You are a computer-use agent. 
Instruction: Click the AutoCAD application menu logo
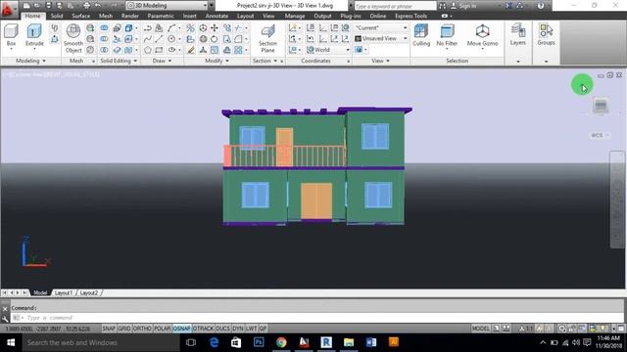8,9
